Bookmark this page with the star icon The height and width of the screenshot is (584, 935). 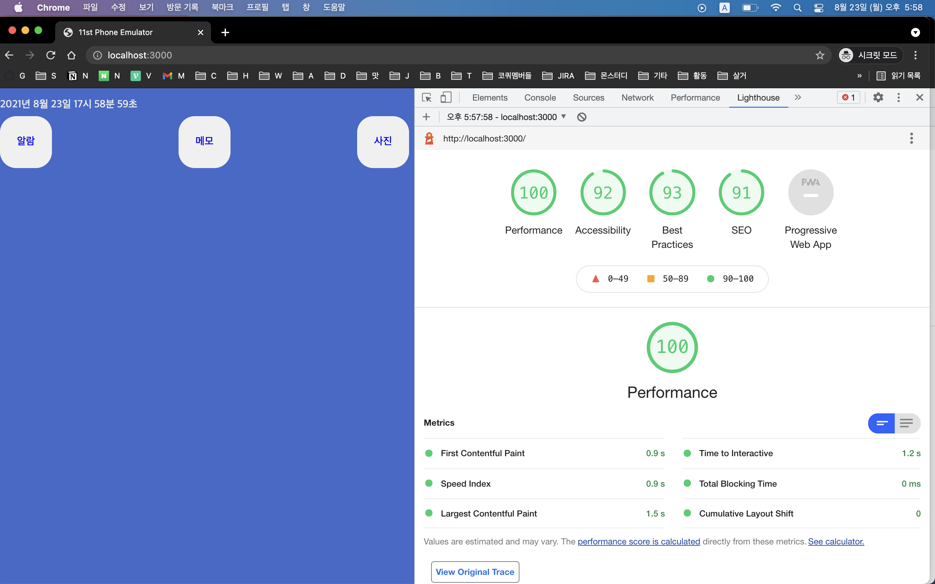click(820, 55)
